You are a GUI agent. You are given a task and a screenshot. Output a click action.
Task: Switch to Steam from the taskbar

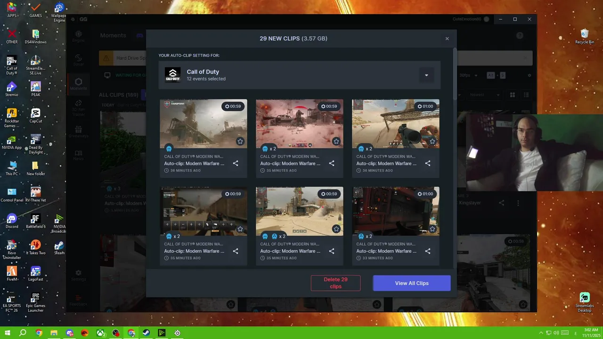[x=147, y=333]
